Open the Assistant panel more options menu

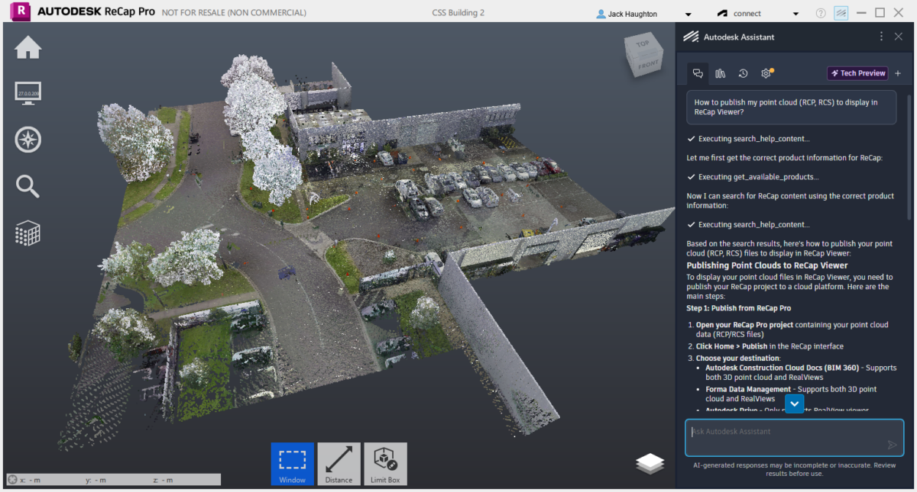(881, 37)
